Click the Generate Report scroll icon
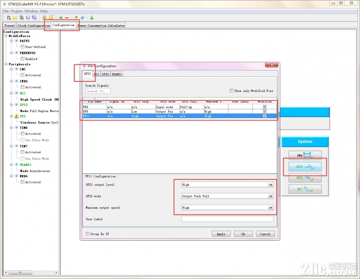The width and height of the screenshot is (360, 279). pyautogui.click(x=51, y=18)
